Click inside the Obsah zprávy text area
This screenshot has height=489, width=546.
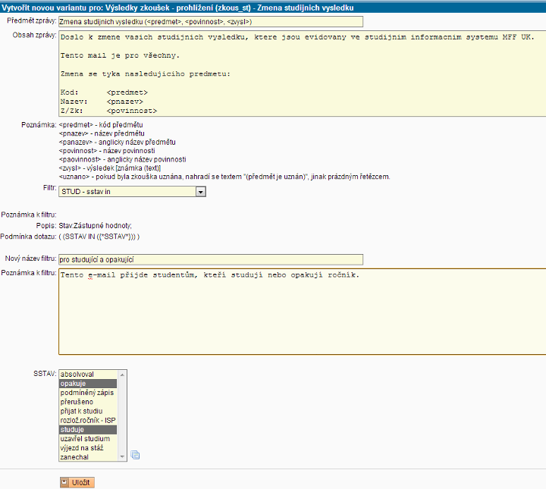coord(302,74)
